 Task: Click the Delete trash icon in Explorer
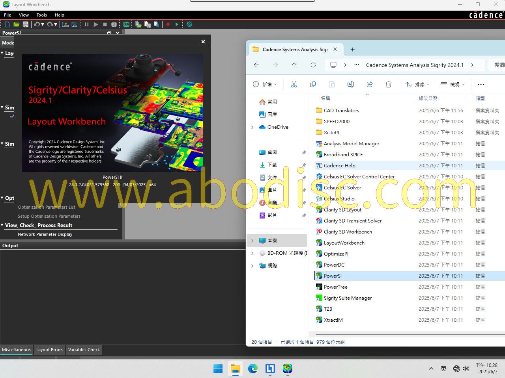pyautogui.click(x=389, y=84)
